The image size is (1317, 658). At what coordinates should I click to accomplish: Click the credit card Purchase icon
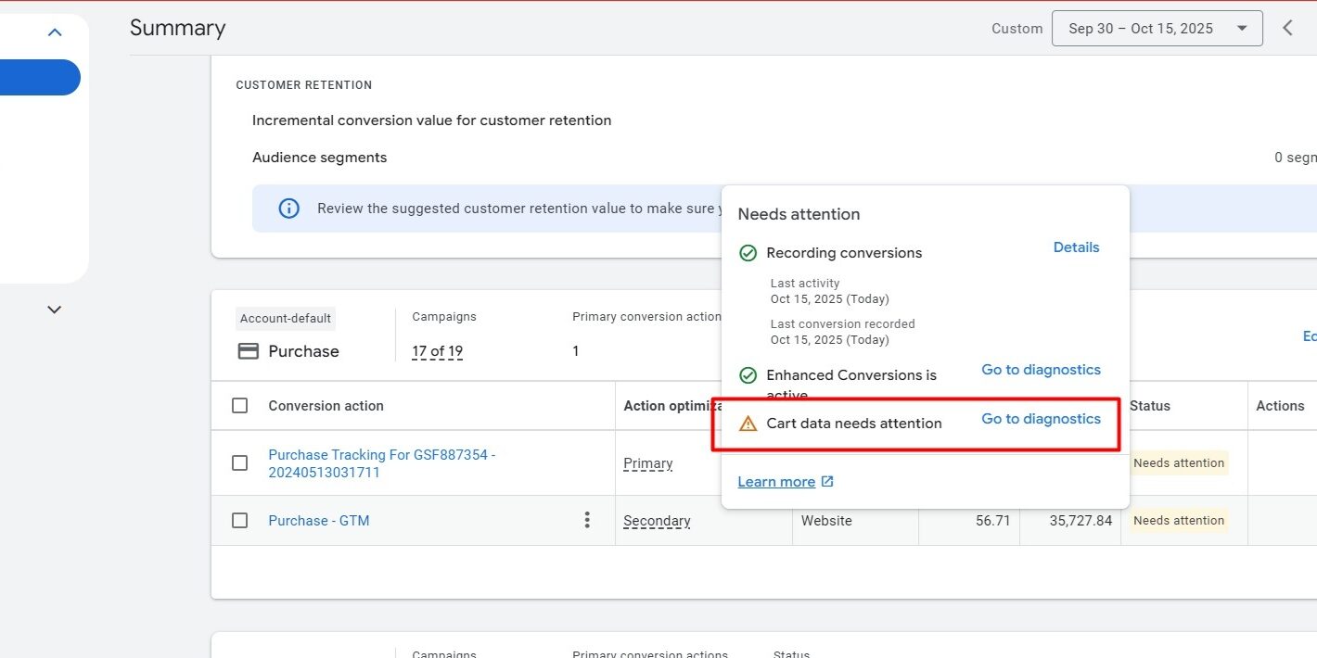pos(248,351)
